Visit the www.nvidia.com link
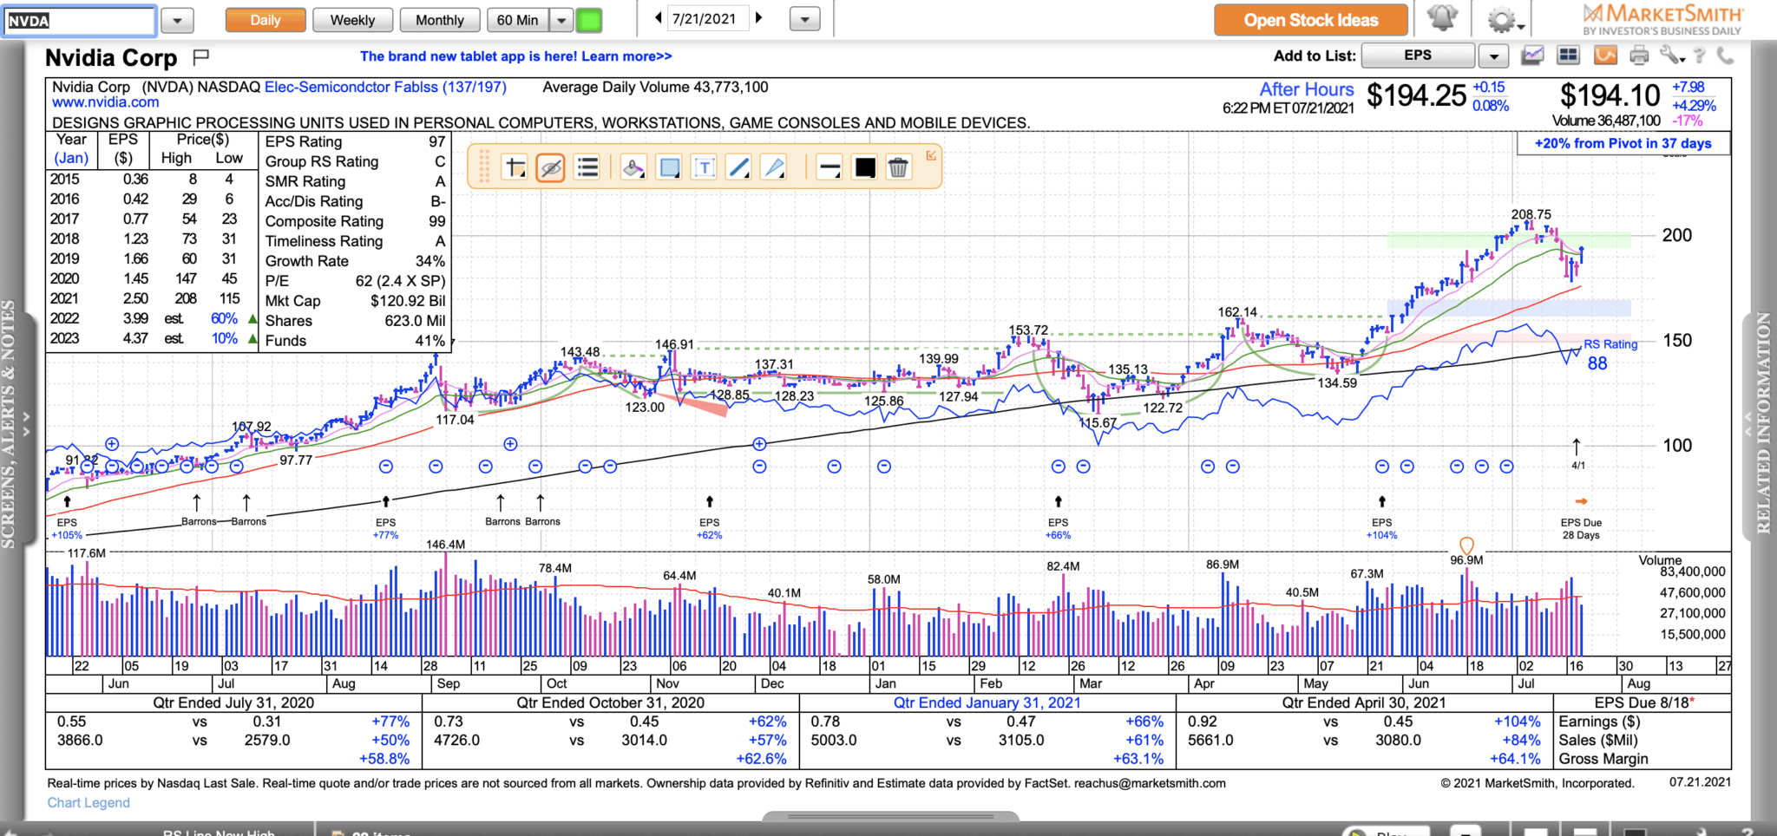 tap(106, 102)
